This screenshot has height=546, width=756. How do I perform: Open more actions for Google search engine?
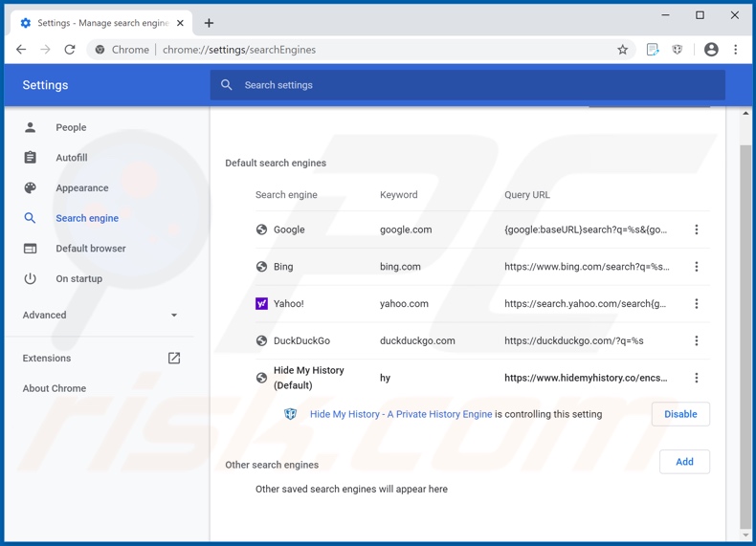(x=696, y=229)
